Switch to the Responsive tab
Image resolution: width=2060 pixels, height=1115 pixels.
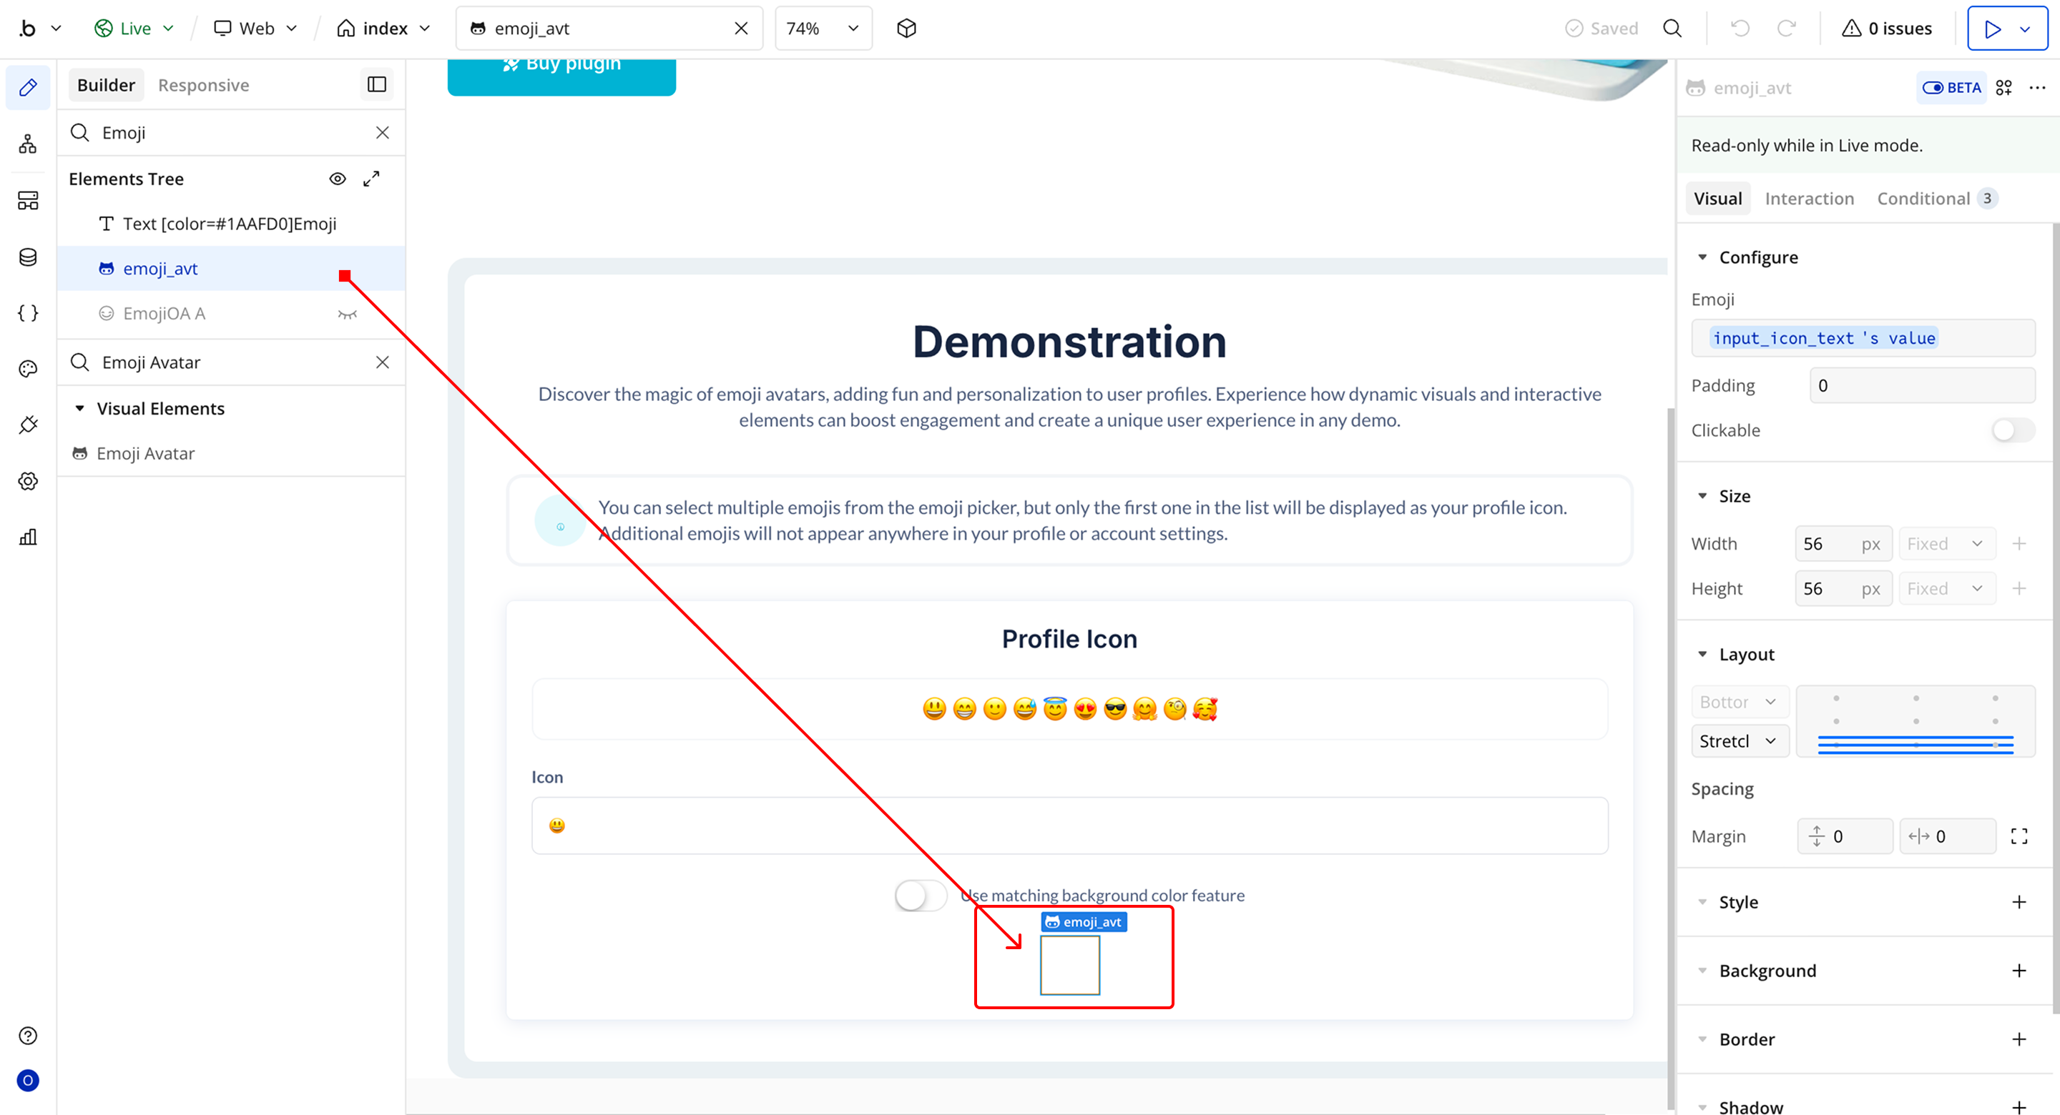pyautogui.click(x=203, y=85)
